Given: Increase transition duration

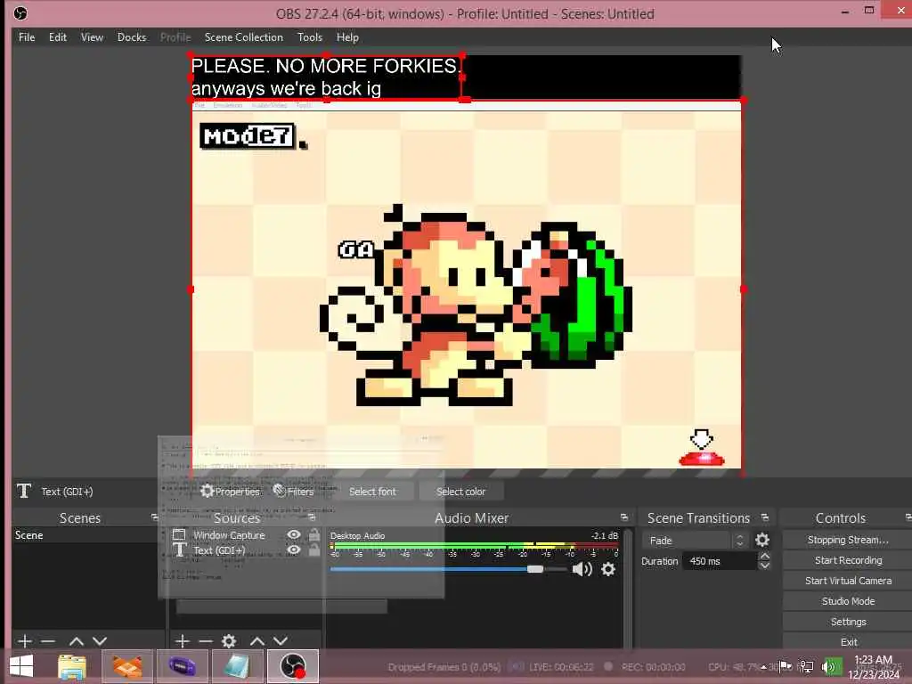Looking at the screenshot, I should [x=765, y=556].
